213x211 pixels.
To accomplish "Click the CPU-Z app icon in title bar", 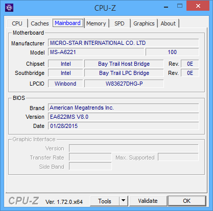I will pyautogui.click(x=9, y=8).
